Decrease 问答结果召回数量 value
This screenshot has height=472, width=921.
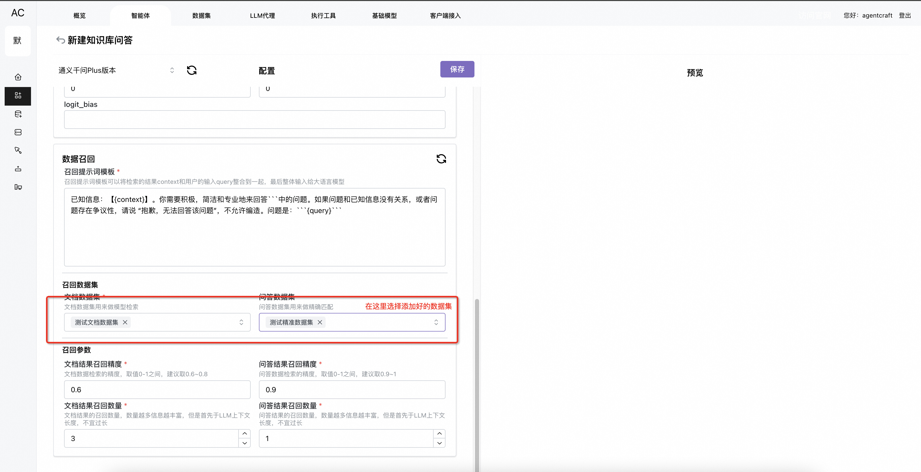(439, 443)
